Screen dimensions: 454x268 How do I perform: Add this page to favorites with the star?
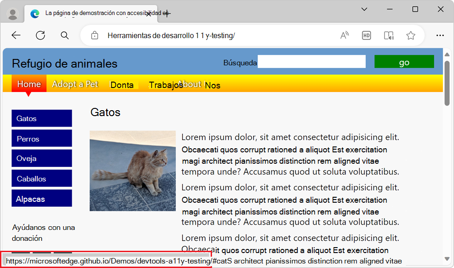click(411, 35)
